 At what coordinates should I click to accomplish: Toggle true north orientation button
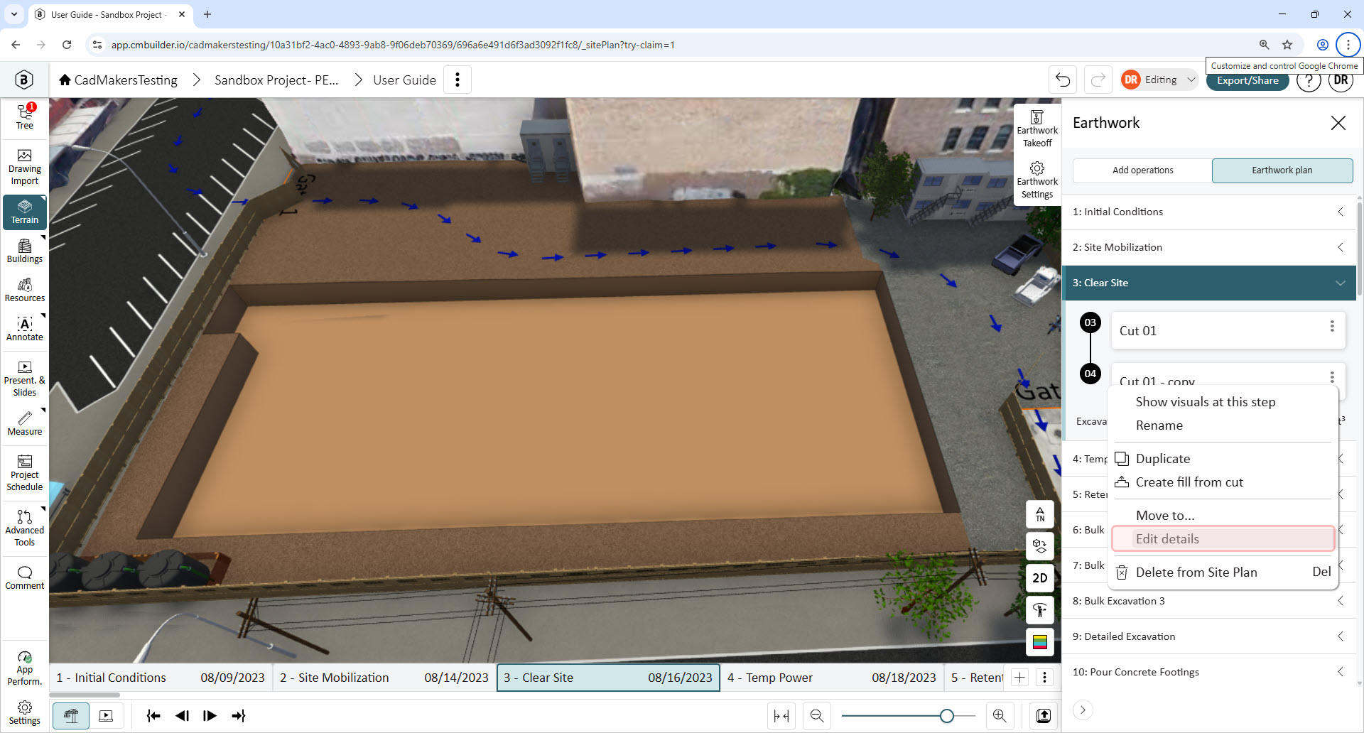tap(1040, 514)
